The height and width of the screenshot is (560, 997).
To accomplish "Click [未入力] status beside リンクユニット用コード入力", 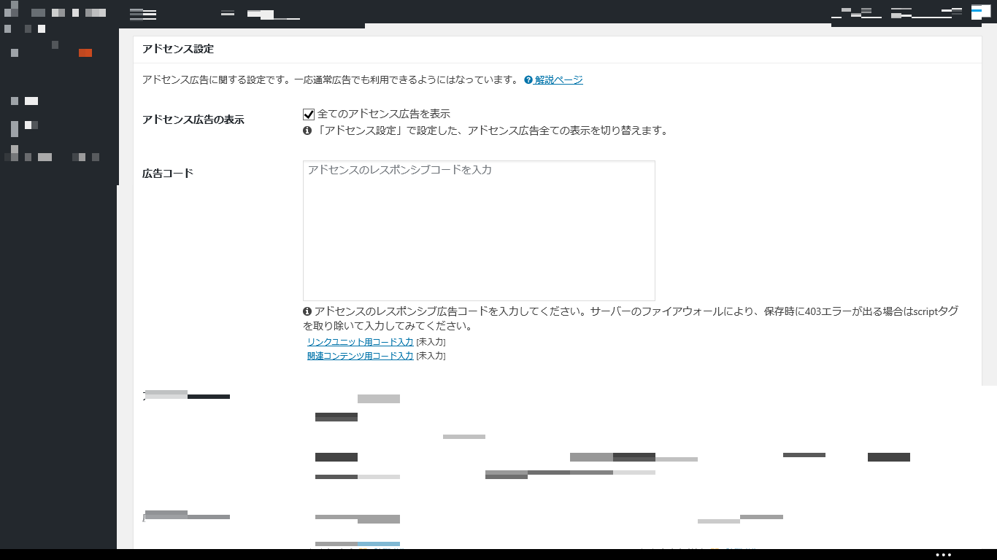I will (x=431, y=342).
